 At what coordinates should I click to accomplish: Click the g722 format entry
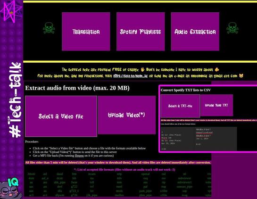click(74, 187)
